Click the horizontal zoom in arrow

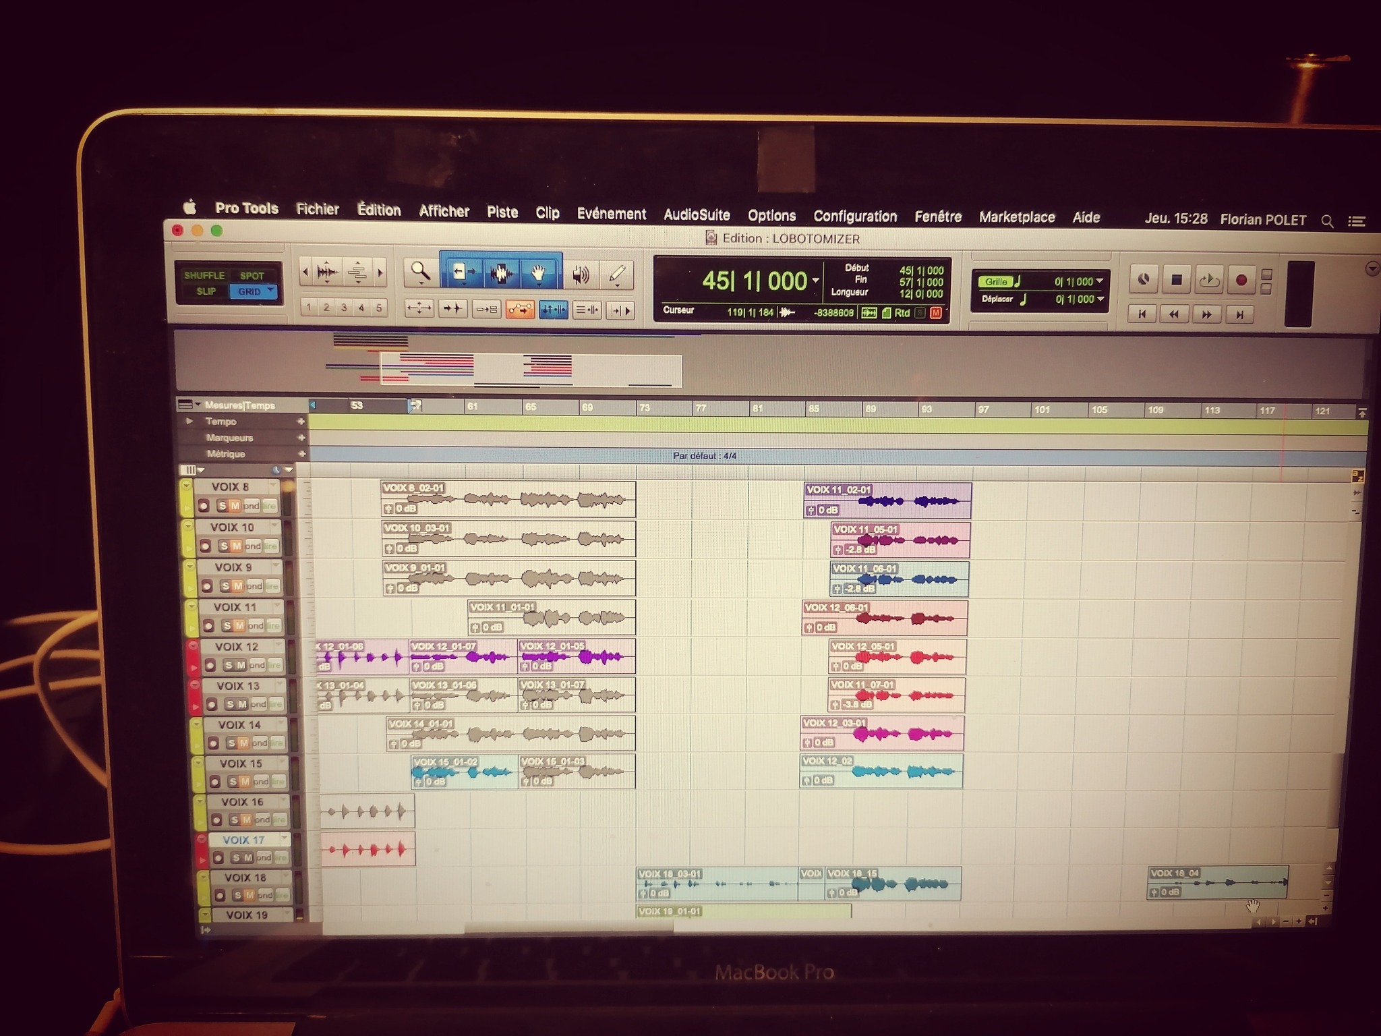click(380, 273)
